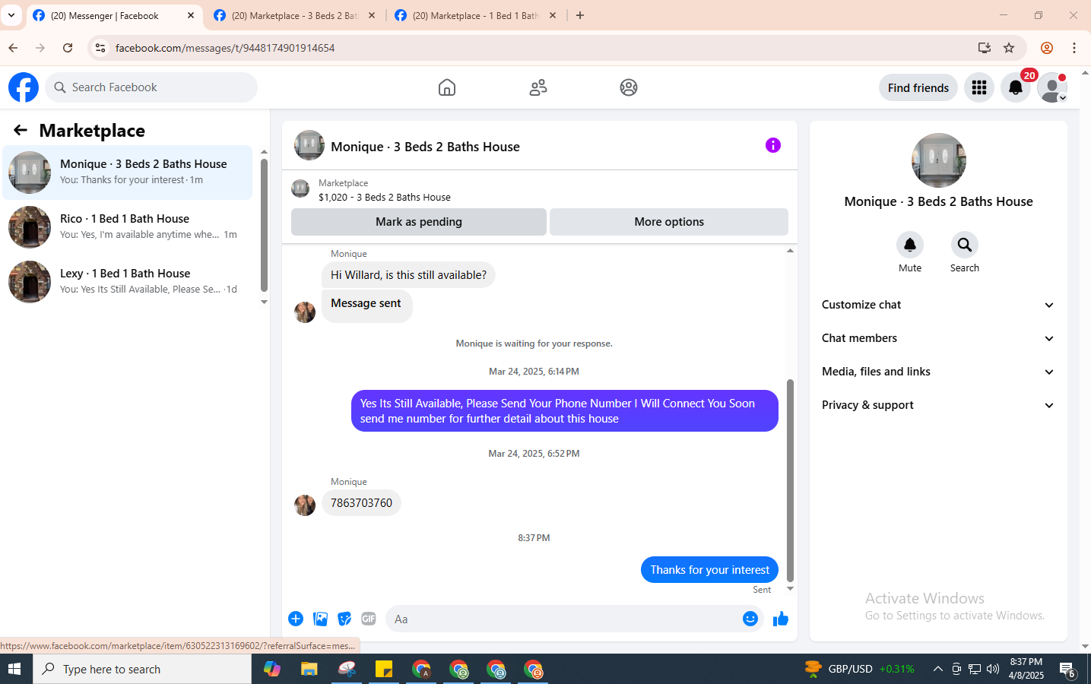The width and height of the screenshot is (1091, 684).
Task: Open the emoji picker in the message box
Action: [750, 619]
